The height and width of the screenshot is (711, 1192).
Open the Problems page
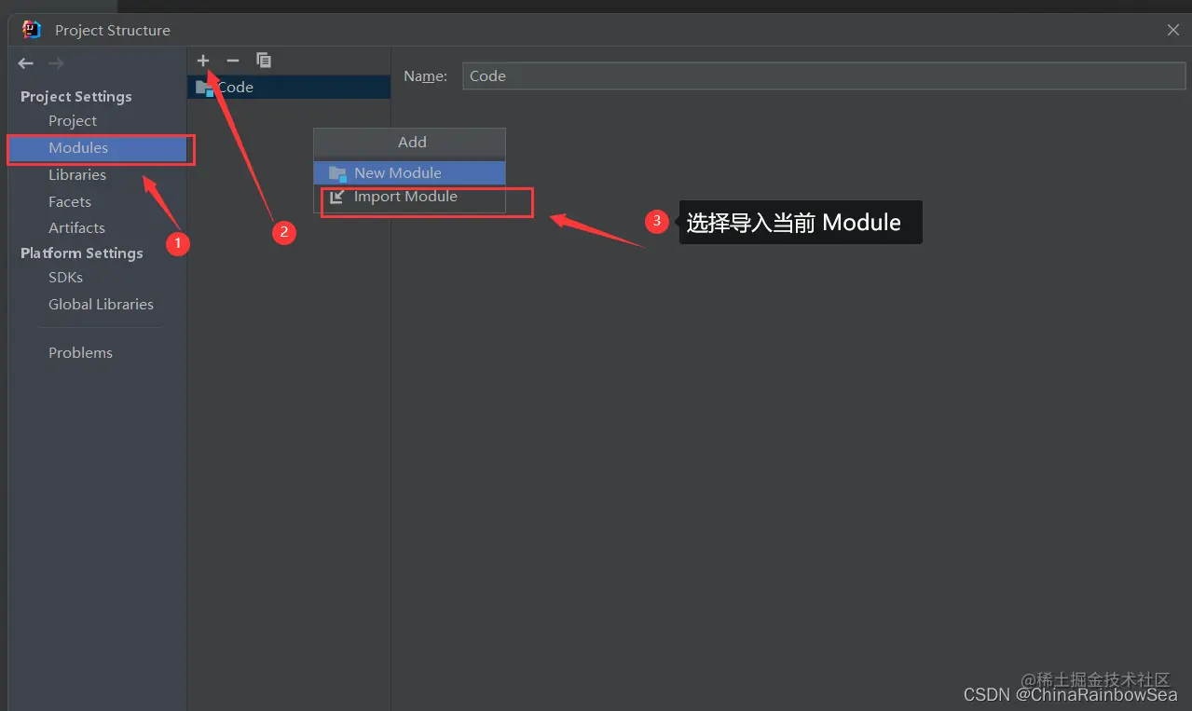[80, 353]
